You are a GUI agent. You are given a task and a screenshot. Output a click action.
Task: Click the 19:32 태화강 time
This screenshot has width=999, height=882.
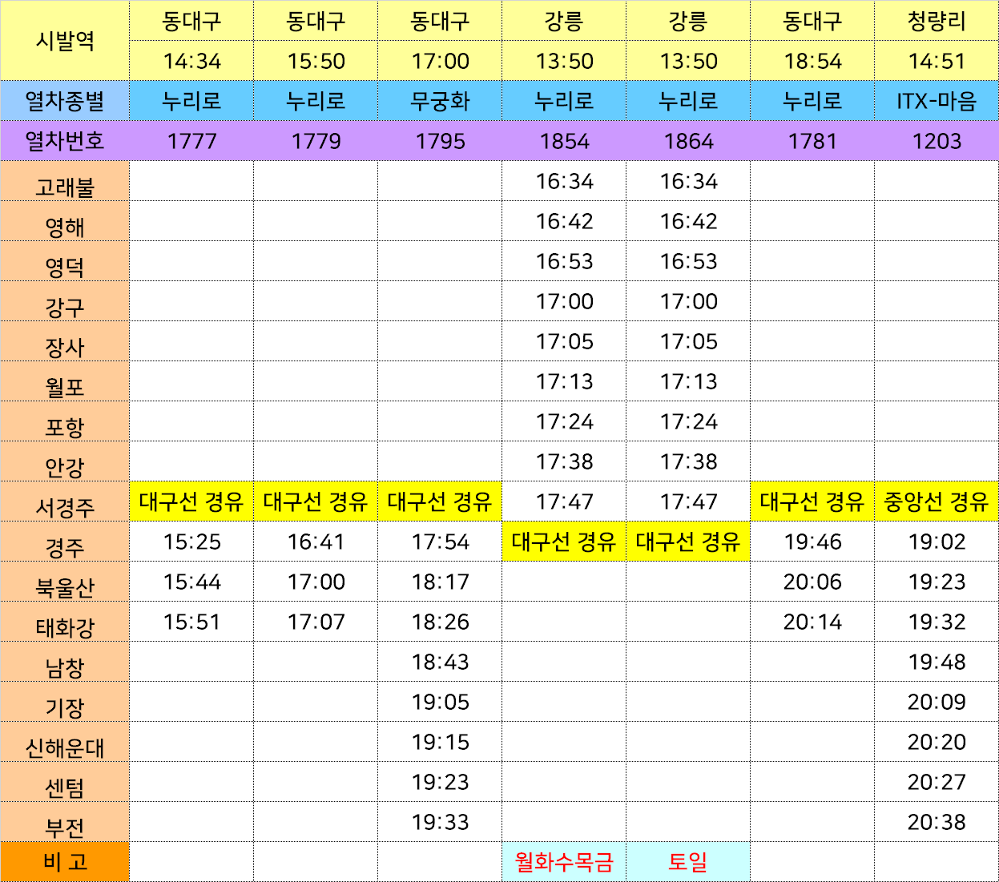[x=937, y=622]
